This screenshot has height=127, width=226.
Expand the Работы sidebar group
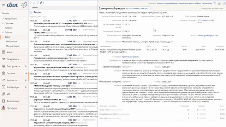pyautogui.click(x=3, y=32)
